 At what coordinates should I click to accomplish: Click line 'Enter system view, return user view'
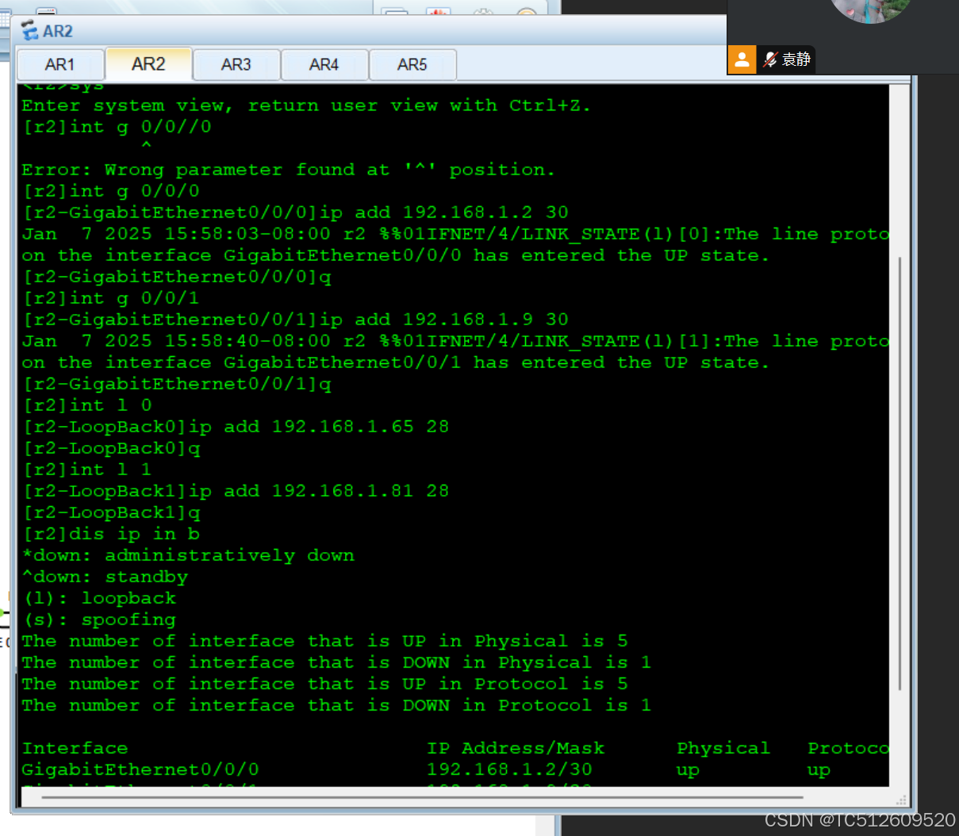coord(306,105)
